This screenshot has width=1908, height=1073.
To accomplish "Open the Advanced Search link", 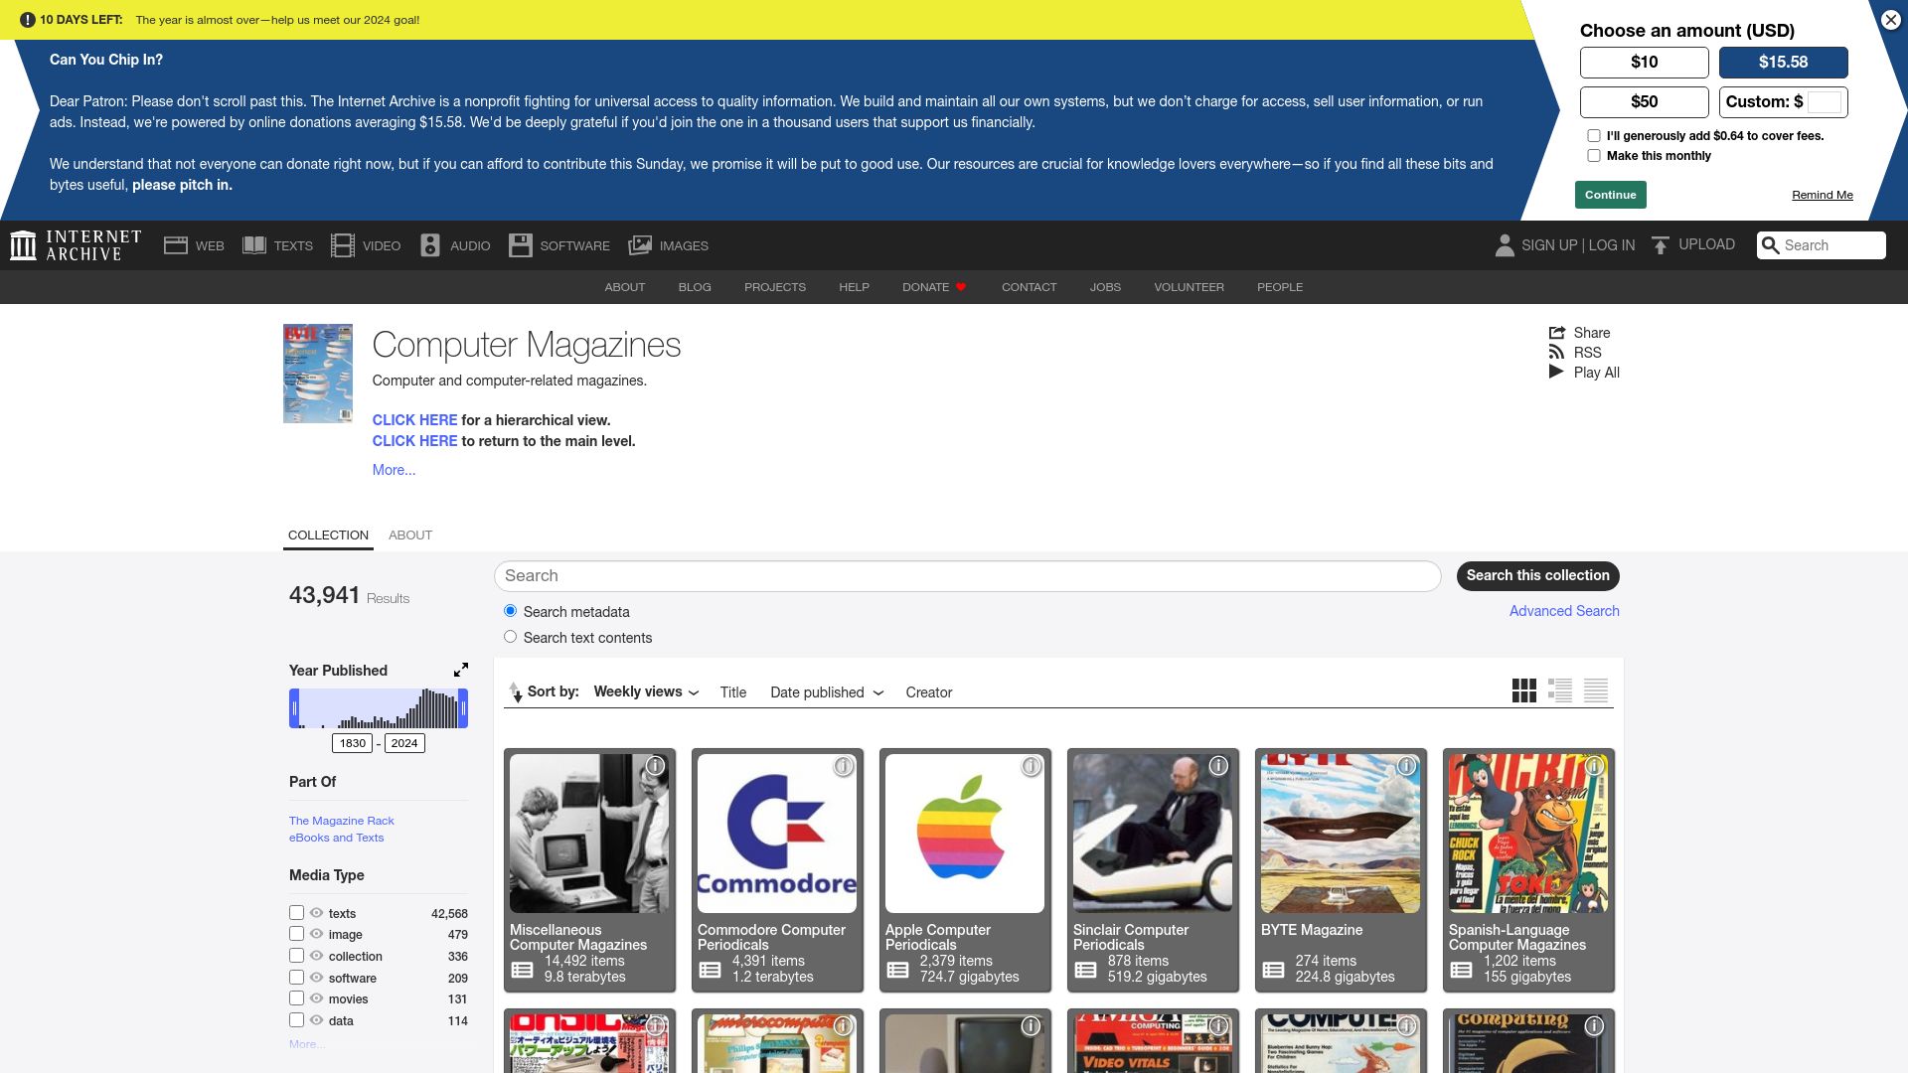I will point(1564,611).
